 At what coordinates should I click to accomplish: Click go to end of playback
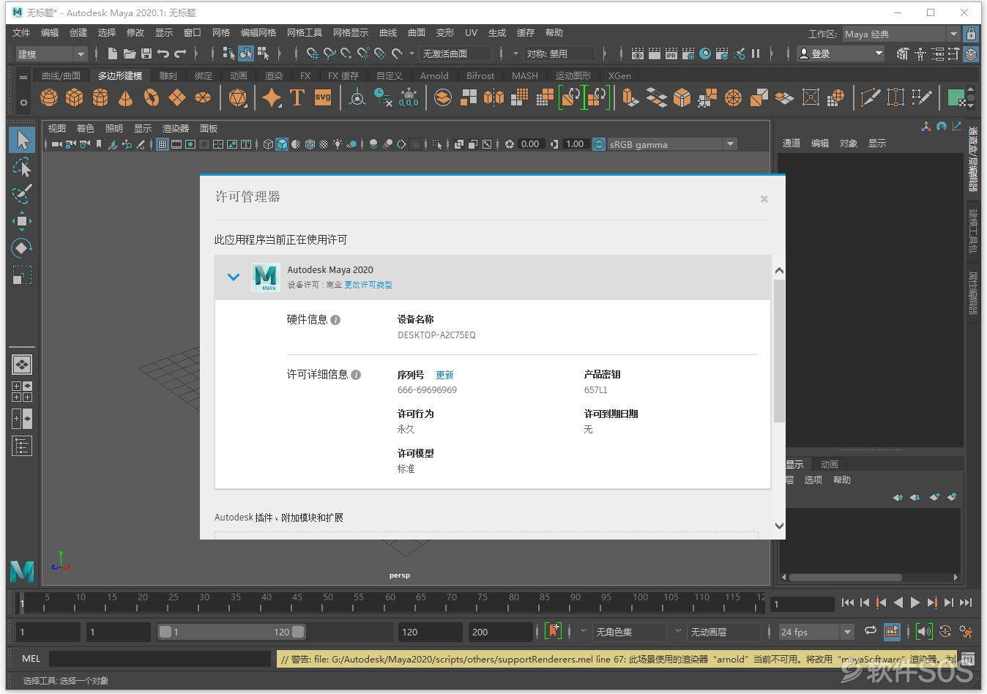click(x=966, y=602)
